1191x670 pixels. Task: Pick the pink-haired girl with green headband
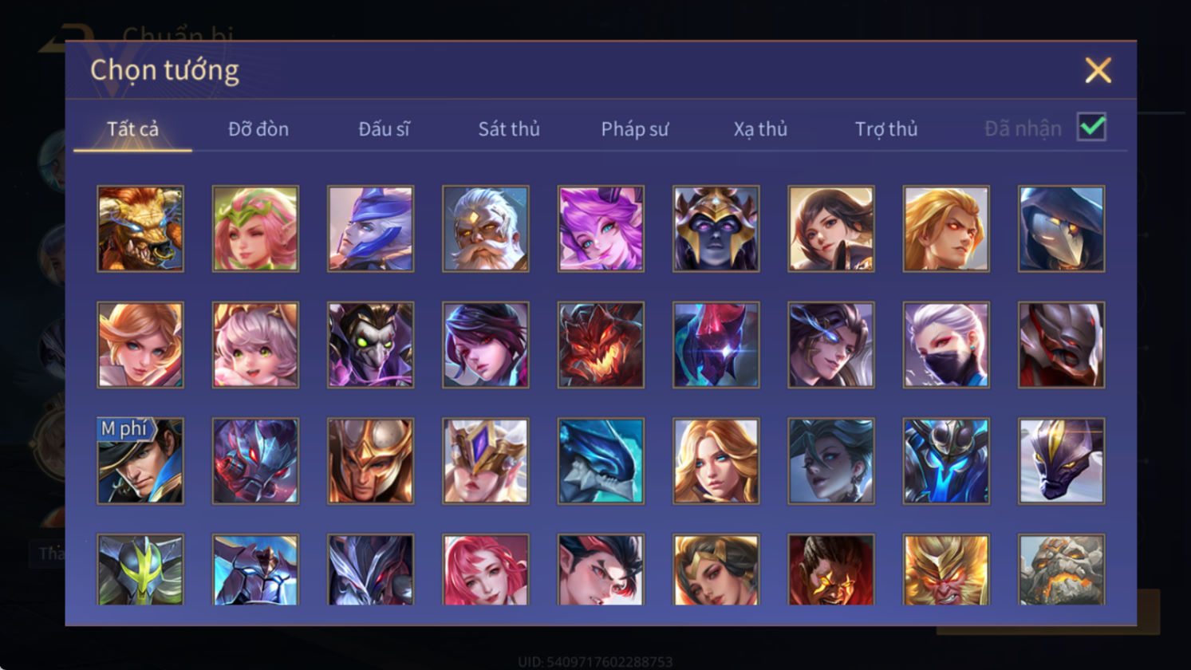tap(255, 229)
